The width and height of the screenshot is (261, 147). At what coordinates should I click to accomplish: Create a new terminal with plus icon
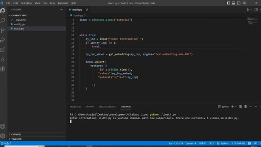coord(232,107)
